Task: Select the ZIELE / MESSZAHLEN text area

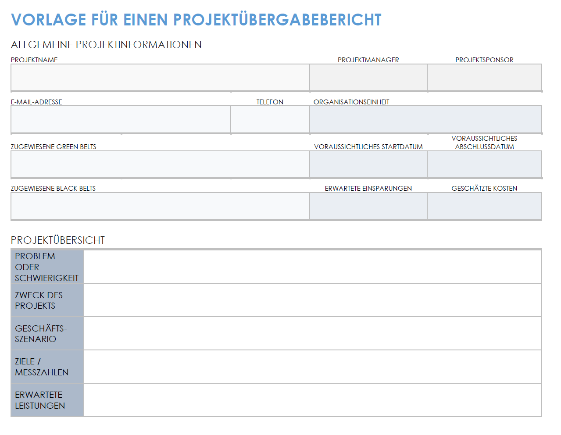Action: [x=312, y=367]
